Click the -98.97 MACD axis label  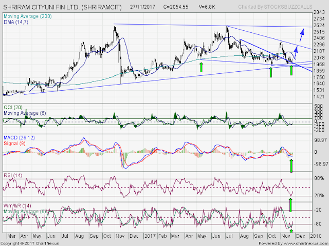click(x=321, y=163)
